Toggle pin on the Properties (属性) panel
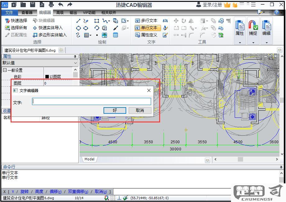Viewport: 286px width, 202px height. [75, 57]
